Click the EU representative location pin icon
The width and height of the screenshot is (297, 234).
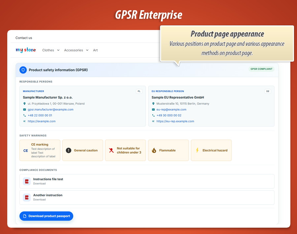[153, 104]
